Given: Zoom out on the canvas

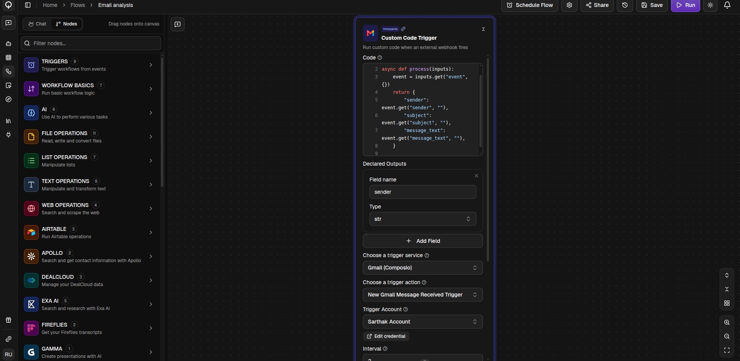Looking at the screenshot, I should pyautogui.click(x=727, y=336).
